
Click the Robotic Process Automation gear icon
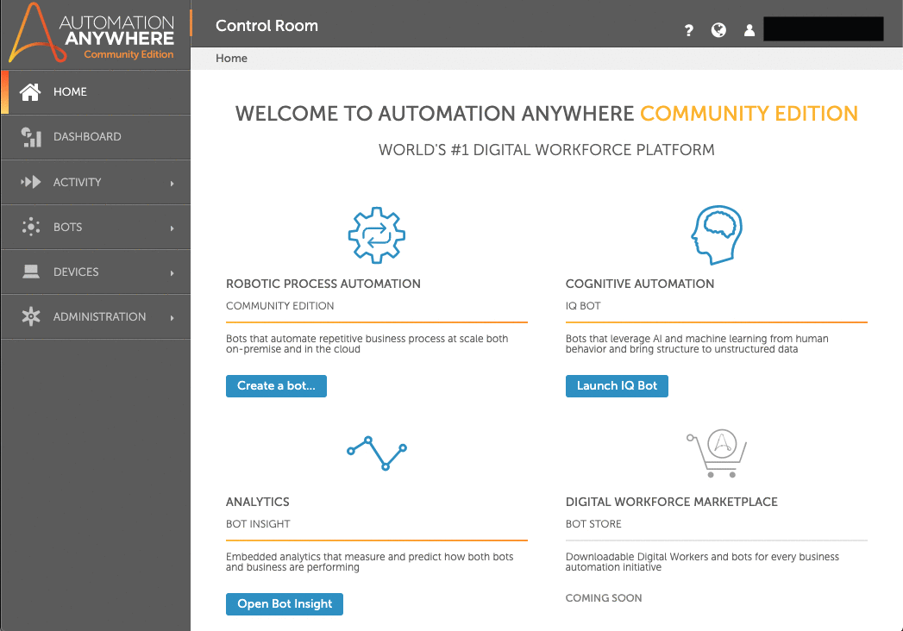377,234
